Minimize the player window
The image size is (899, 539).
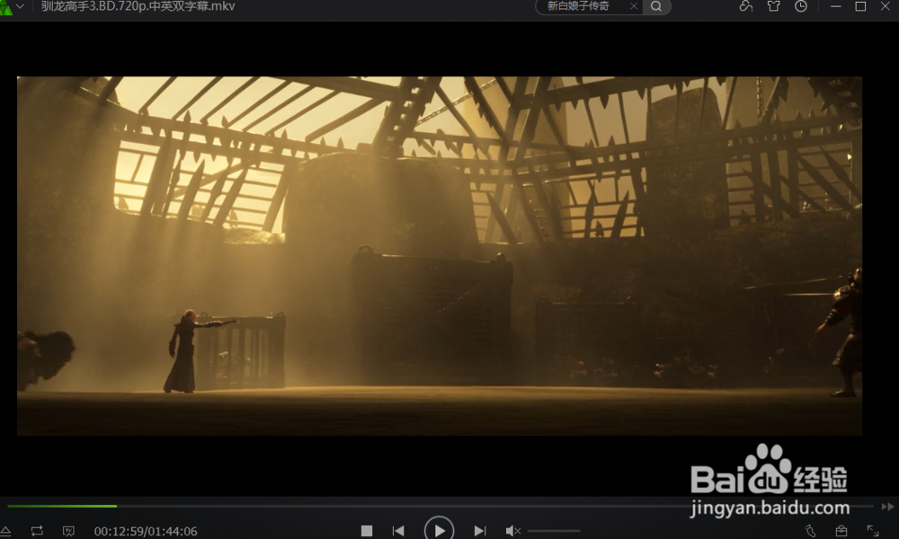pos(836,6)
